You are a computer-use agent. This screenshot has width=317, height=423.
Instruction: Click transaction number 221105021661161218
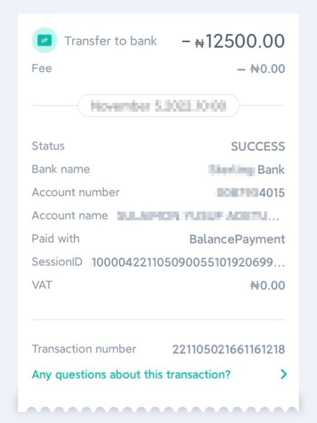228,350
